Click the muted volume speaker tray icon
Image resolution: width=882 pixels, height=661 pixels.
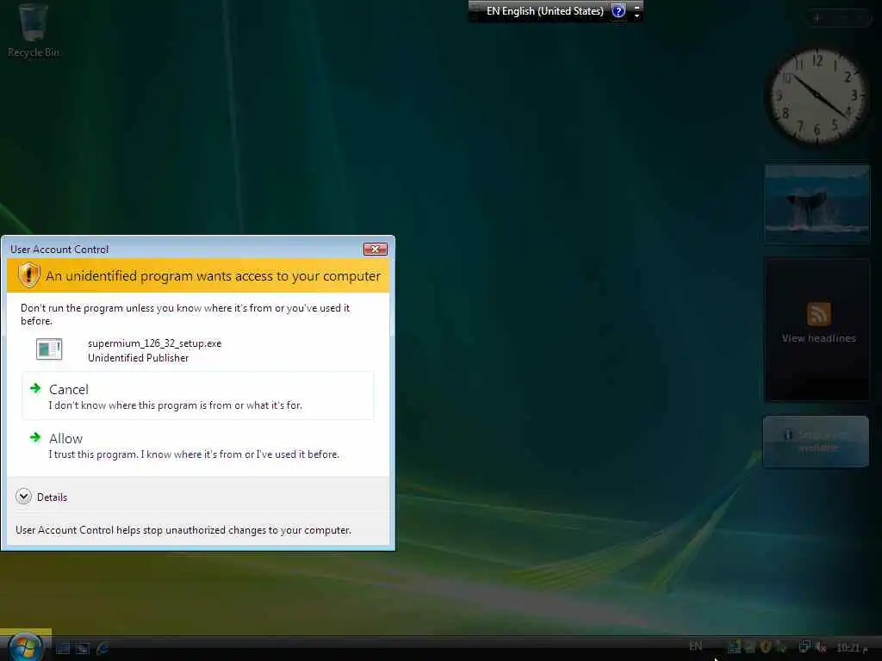coord(821,648)
